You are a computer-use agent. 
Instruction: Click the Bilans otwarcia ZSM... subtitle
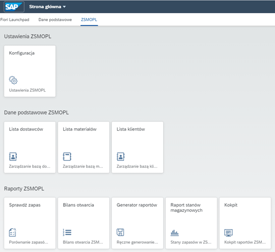coord(83,242)
